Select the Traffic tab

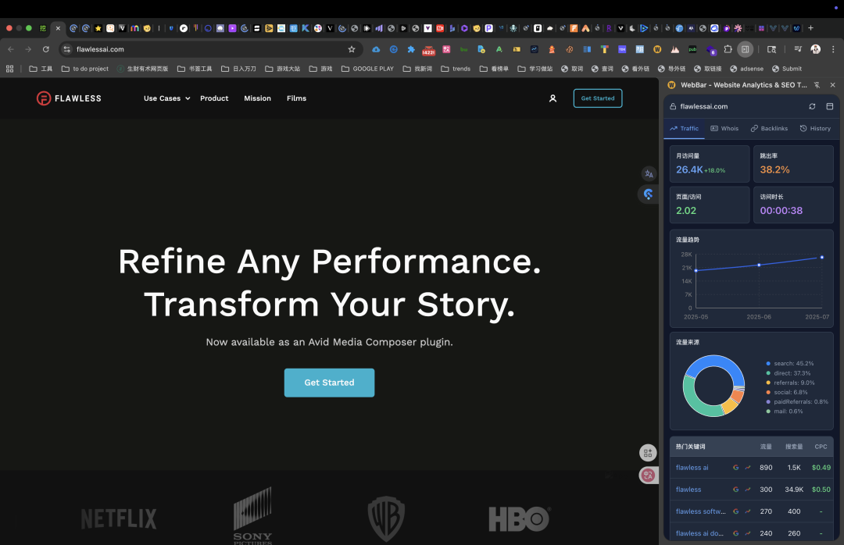(684, 129)
